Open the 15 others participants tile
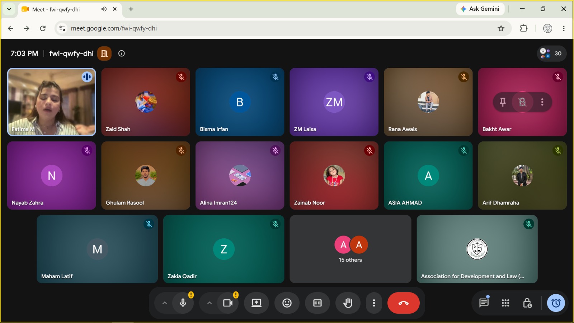The image size is (574, 323). click(350, 249)
